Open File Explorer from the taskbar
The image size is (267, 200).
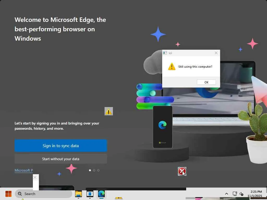click(x=78, y=194)
